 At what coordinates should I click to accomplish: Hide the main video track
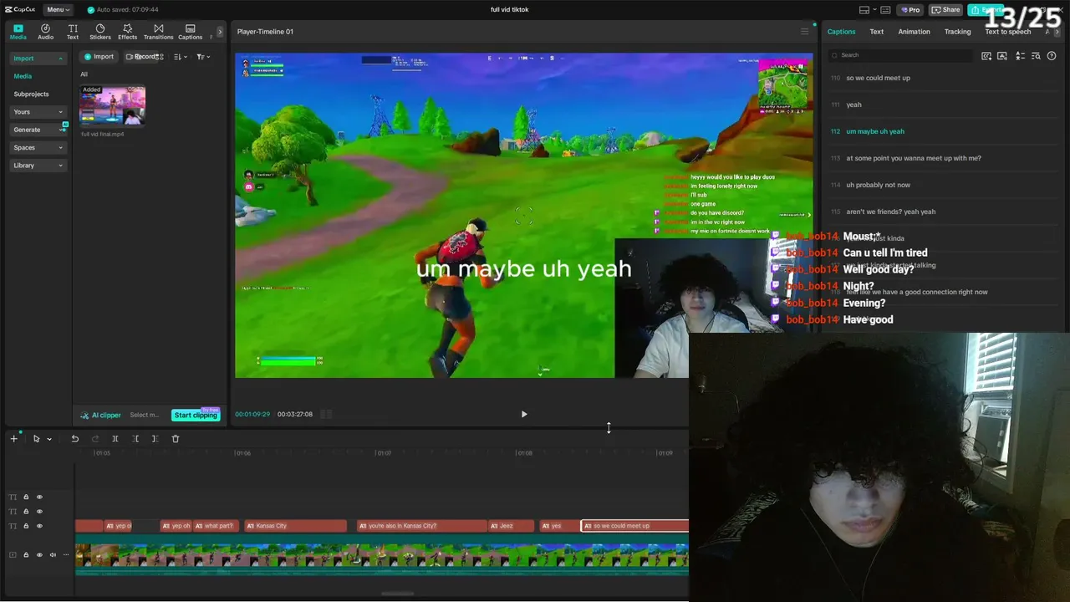click(x=39, y=555)
